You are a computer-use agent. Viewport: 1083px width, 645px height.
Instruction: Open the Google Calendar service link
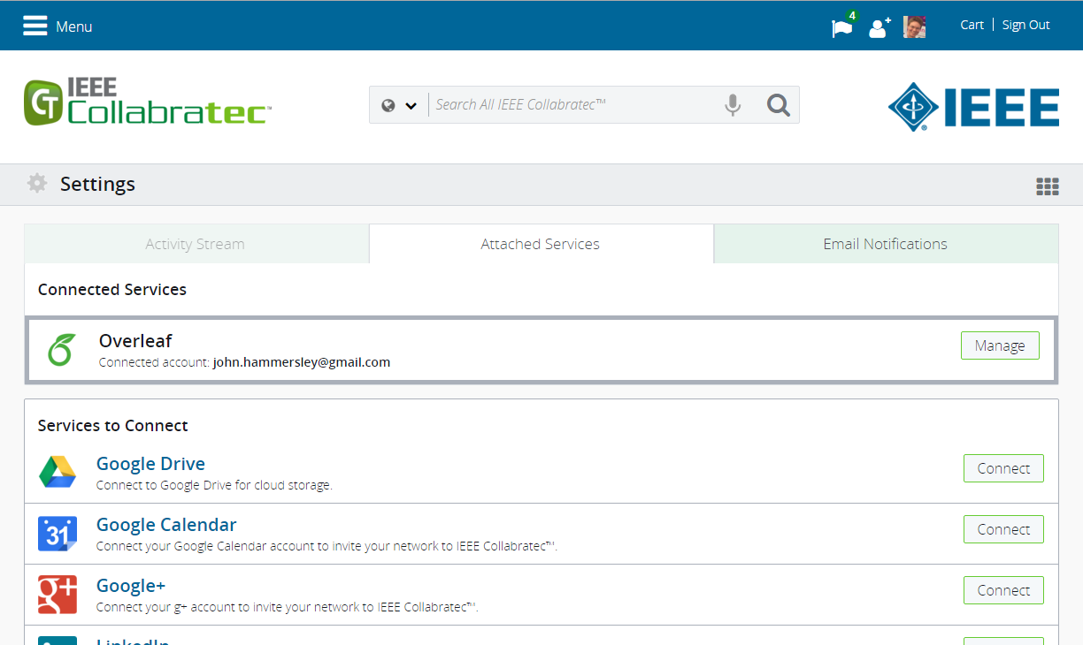166,525
